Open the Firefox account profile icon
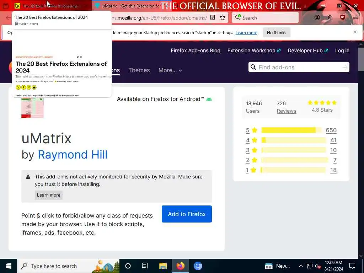Viewport: 364px width, 273px height. [317, 18]
